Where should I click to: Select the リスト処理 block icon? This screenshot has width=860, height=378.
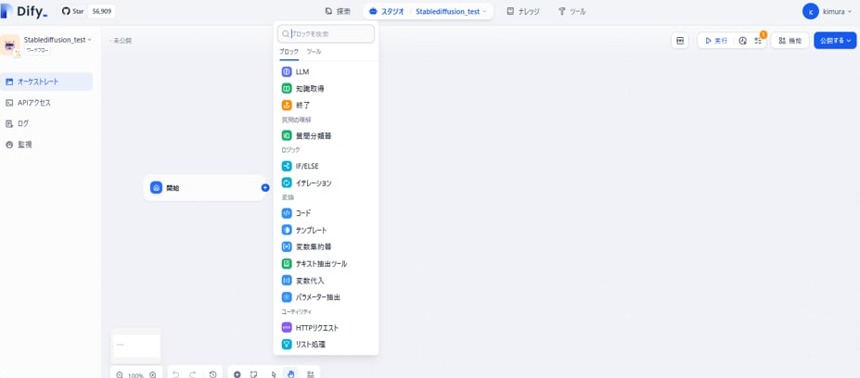287,344
